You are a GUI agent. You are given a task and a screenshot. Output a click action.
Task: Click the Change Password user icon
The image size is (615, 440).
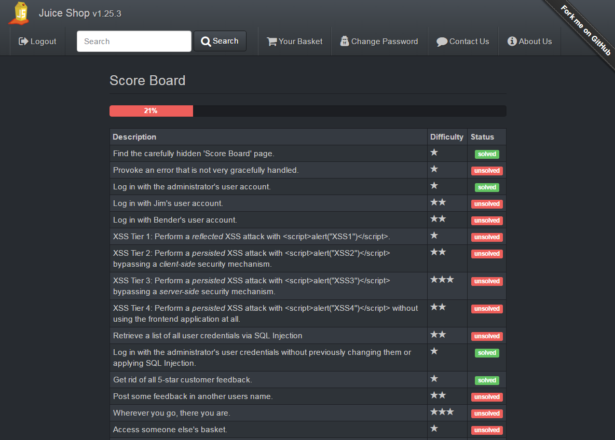(x=345, y=42)
